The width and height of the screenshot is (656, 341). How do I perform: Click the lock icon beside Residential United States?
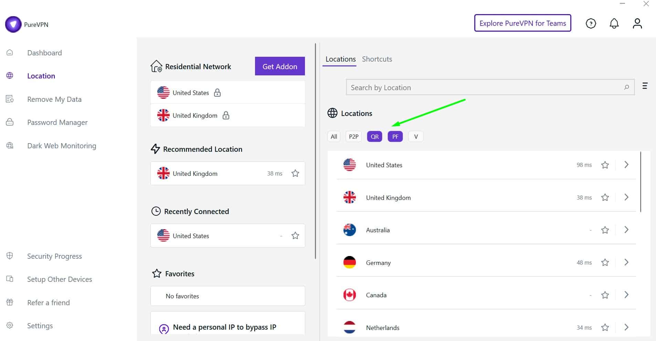point(217,93)
